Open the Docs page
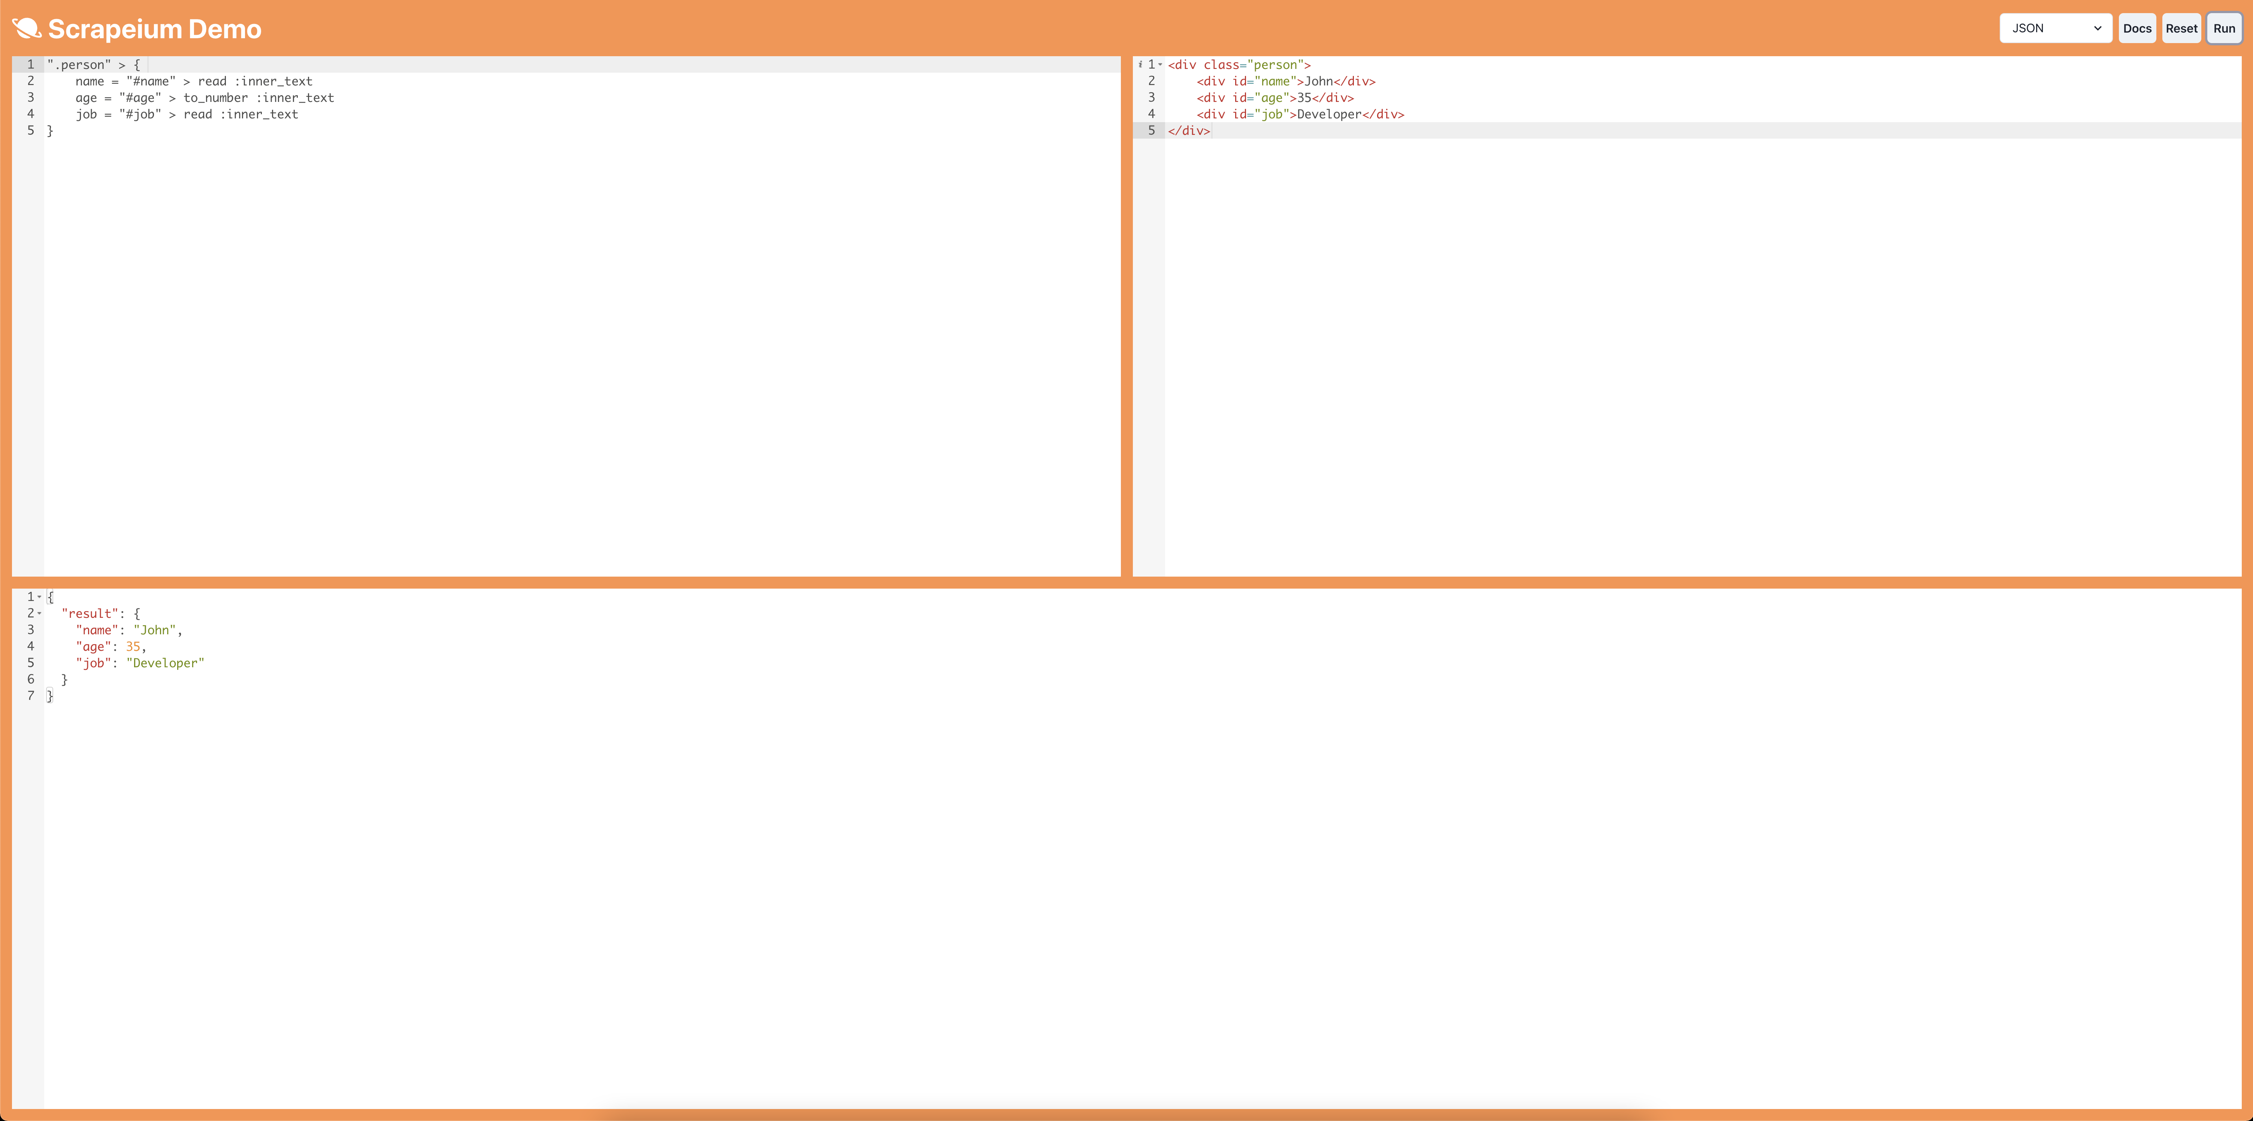Image resolution: width=2253 pixels, height=1121 pixels. coord(2136,28)
